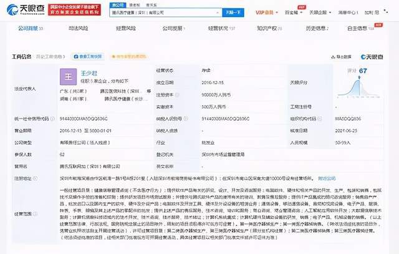Click info icon next to 组织机构代码

click(320, 119)
